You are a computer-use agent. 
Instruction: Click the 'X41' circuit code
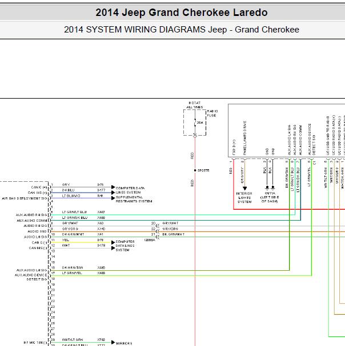(100, 234)
